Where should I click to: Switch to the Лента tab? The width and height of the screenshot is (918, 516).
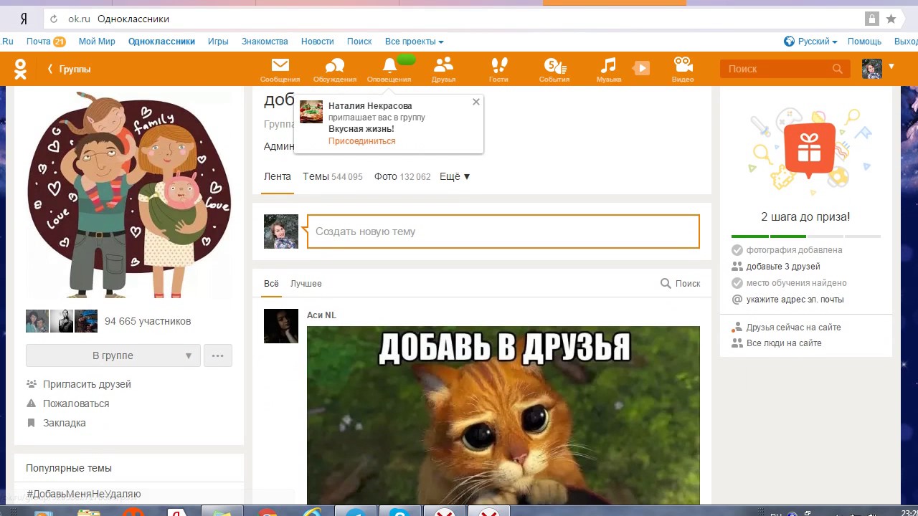pyautogui.click(x=277, y=176)
